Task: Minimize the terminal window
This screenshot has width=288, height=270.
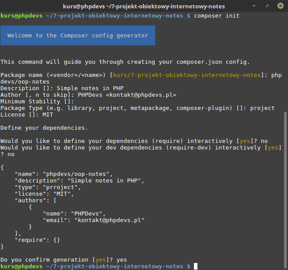Action: pyautogui.click(x=254, y=6)
